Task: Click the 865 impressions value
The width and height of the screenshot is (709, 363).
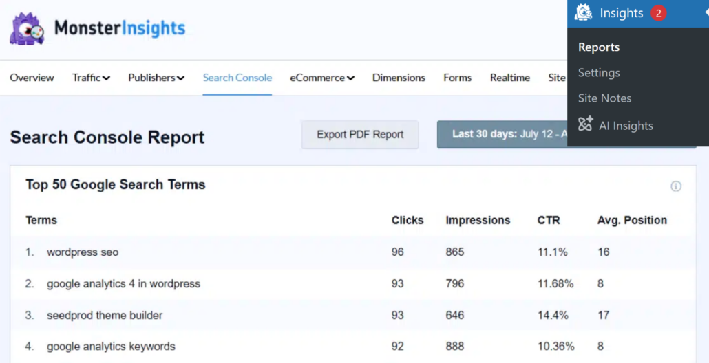Action: 455,252
